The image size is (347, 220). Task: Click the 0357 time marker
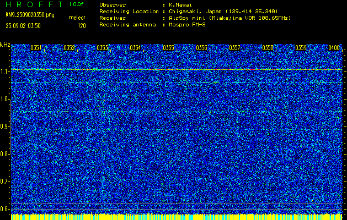[234, 48]
